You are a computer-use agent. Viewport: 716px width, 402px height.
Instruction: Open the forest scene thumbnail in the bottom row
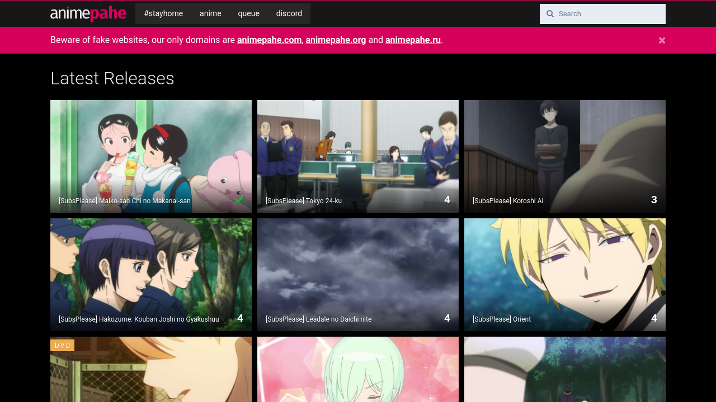(x=565, y=369)
